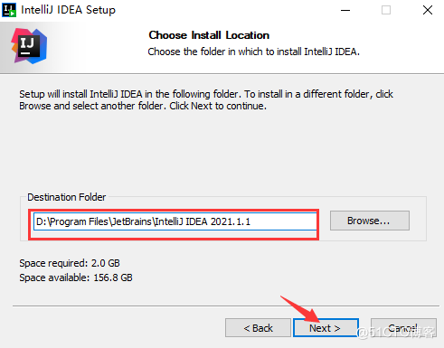This screenshot has height=348, width=444.
Task: Click the Space required: 2.0 GB text
Action: (70, 263)
